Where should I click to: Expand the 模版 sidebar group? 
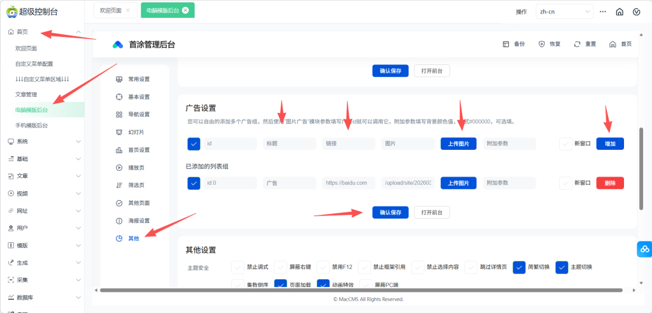point(78,245)
